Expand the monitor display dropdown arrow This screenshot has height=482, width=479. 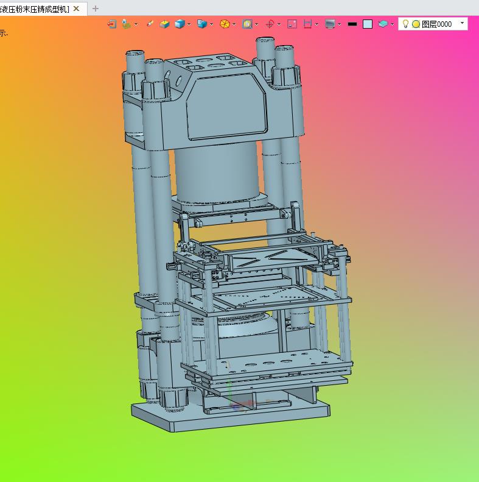(339, 24)
